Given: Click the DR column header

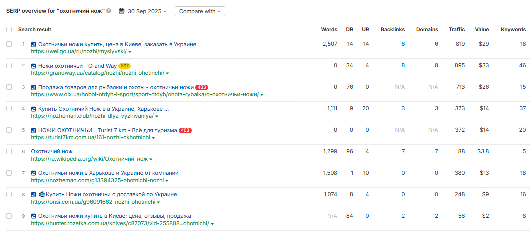Looking at the screenshot, I should pos(349,30).
